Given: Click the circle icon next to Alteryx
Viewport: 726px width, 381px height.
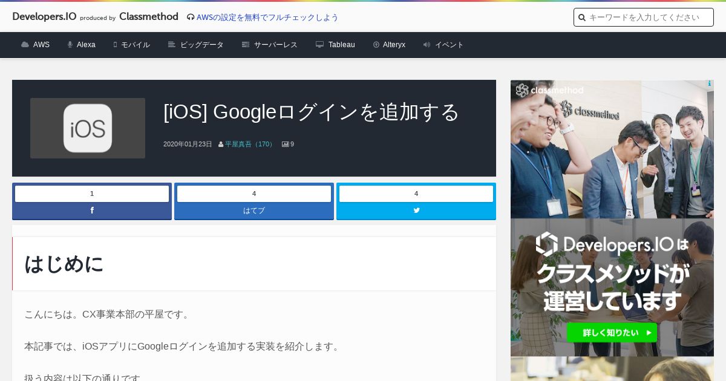Looking at the screenshot, I should (x=376, y=45).
